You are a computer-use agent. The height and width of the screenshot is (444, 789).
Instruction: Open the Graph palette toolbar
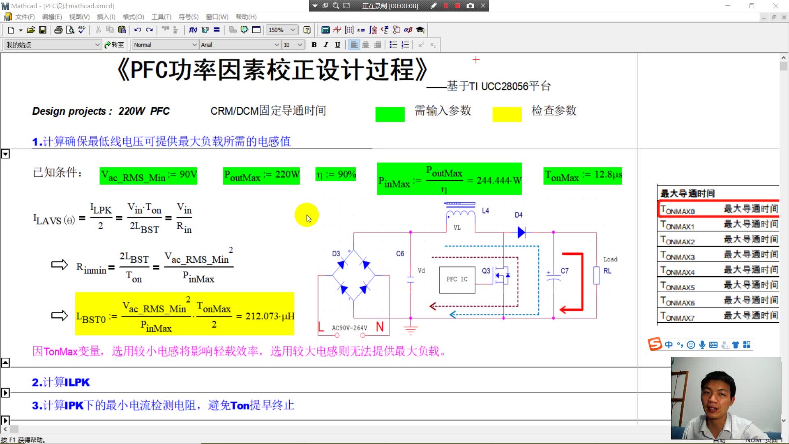tap(337, 30)
